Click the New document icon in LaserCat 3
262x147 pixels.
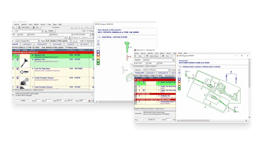click(x=135, y=56)
